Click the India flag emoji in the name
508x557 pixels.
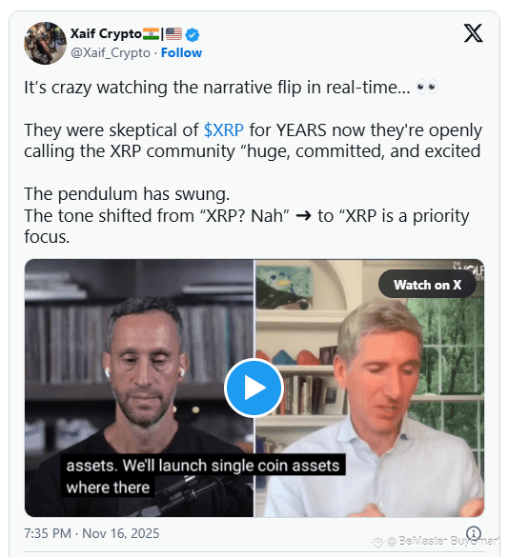tap(152, 34)
